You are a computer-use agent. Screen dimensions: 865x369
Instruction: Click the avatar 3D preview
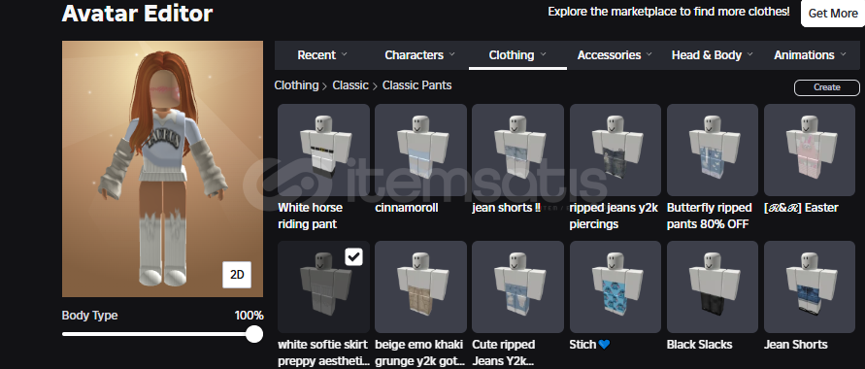163,169
